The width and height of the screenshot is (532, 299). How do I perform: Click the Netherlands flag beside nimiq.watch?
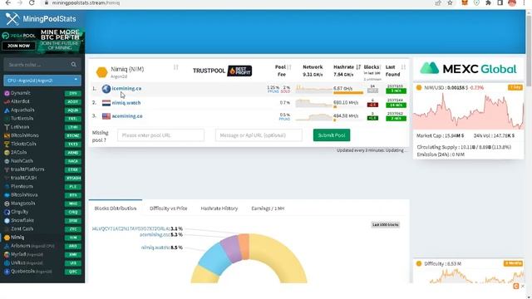[x=106, y=103]
